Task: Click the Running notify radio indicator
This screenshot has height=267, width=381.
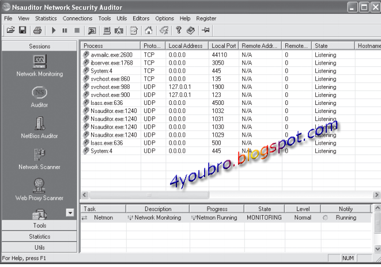Action: (x=325, y=218)
